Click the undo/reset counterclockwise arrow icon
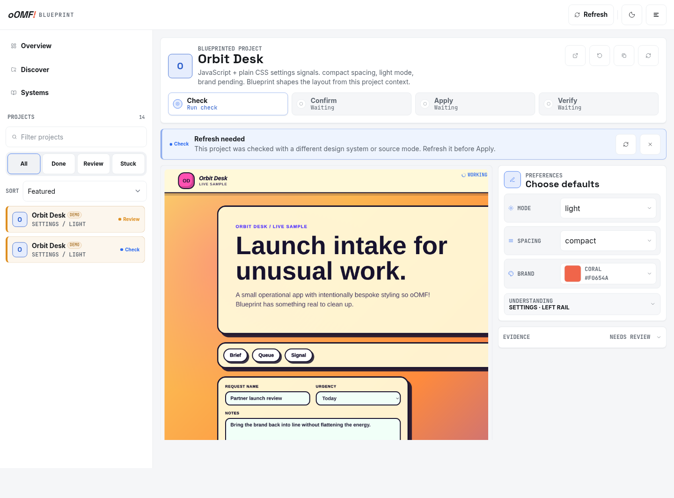The height and width of the screenshot is (498, 674). 600,56
